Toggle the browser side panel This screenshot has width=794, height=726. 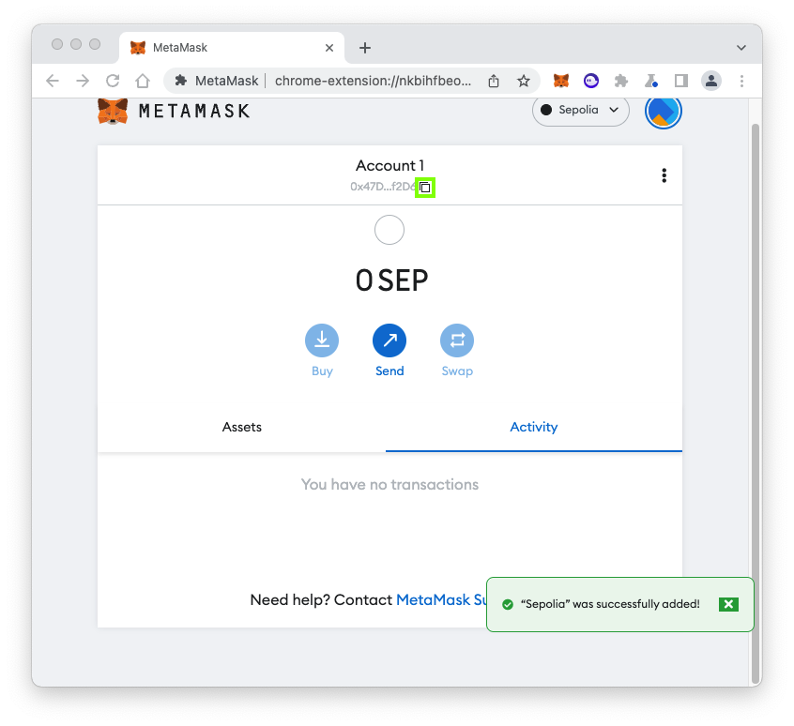point(681,81)
